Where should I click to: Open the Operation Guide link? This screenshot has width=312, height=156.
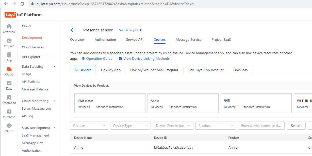coord(99,58)
